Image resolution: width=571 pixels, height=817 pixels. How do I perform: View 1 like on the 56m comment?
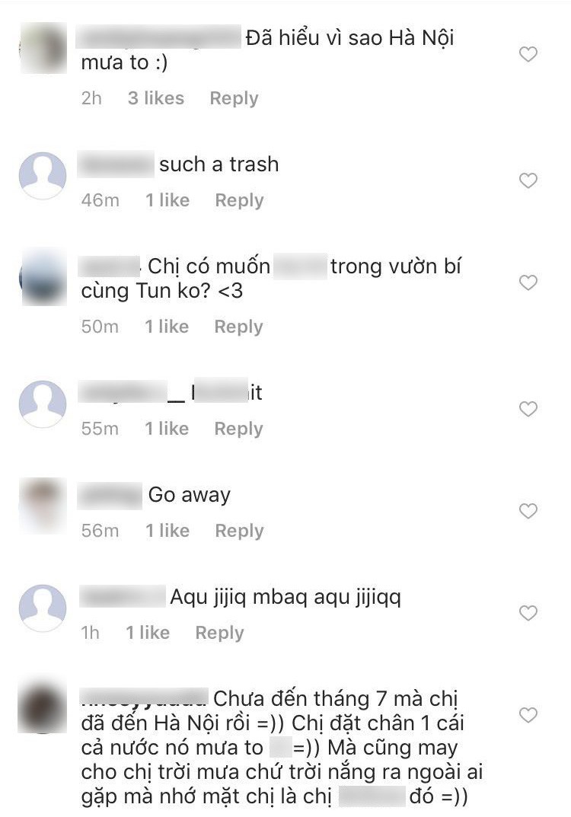[x=167, y=531]
